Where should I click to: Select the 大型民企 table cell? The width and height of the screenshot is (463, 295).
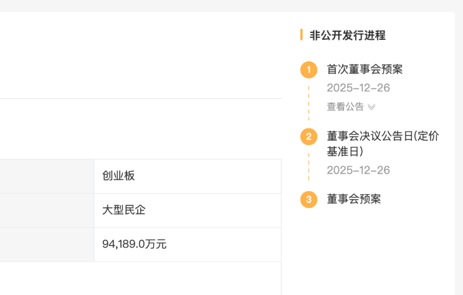[124, 210]
